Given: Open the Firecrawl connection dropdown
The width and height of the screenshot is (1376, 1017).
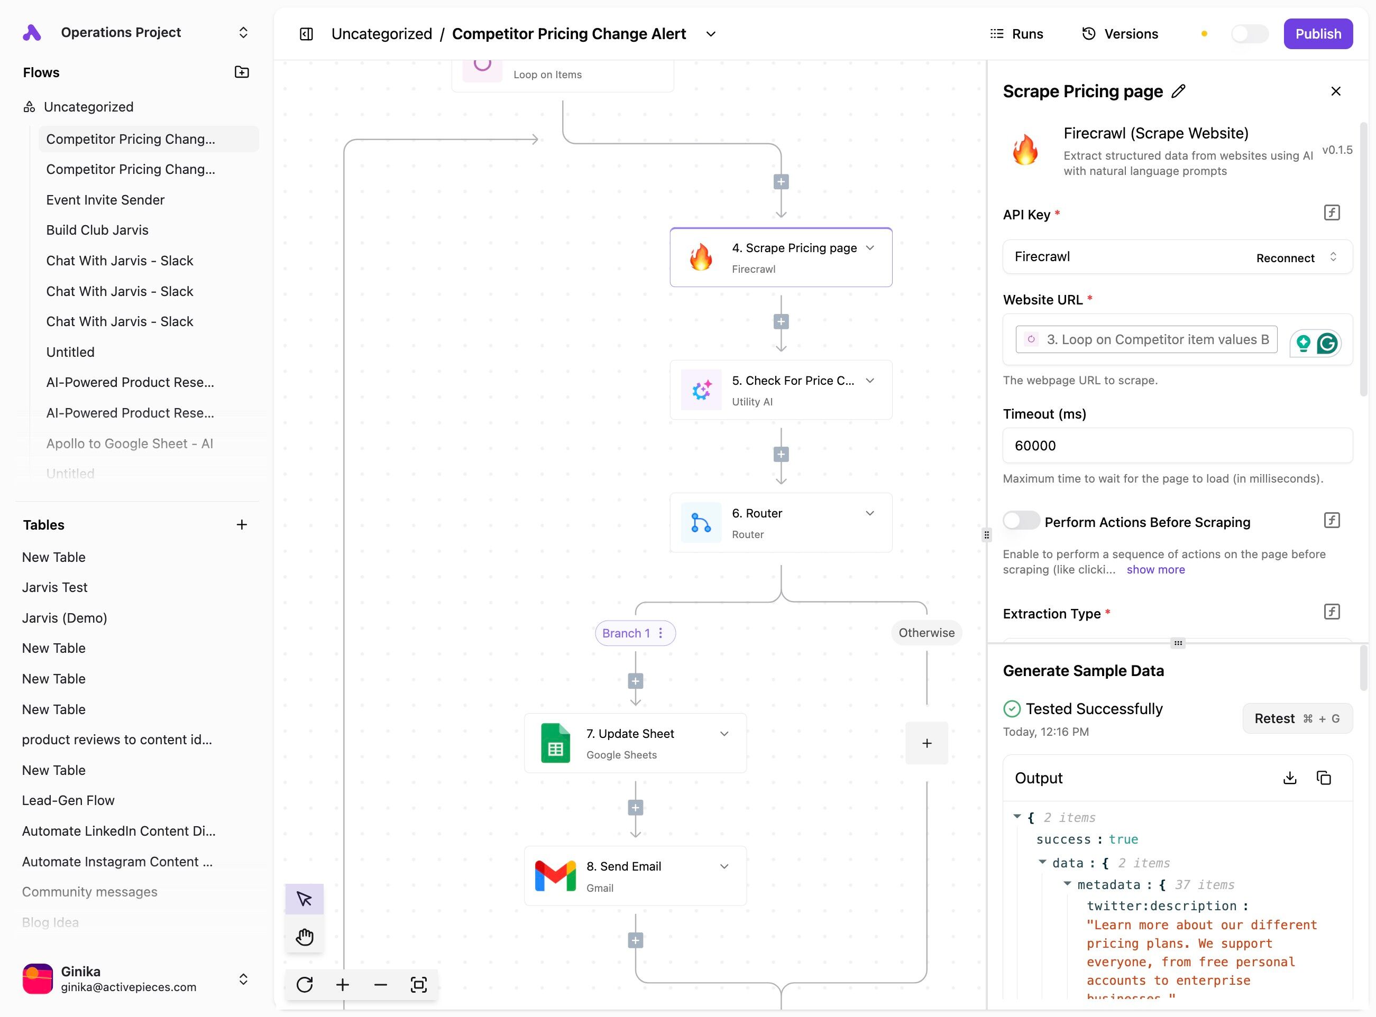Looking at the screenshot, I should (1333, 257).
